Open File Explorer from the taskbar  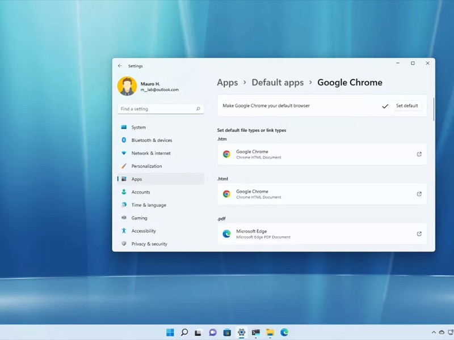point(270,333)
